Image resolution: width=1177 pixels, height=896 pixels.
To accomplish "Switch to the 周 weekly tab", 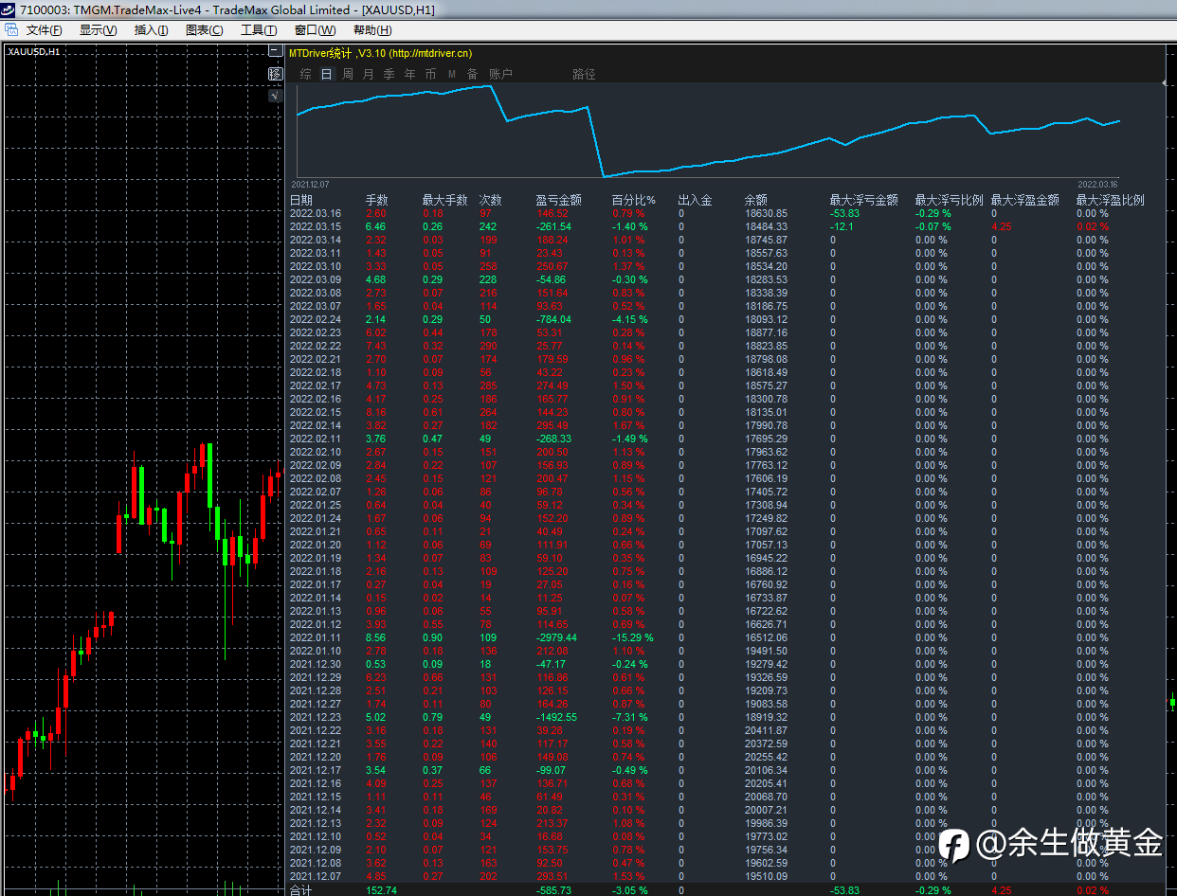I will [348, 74].
